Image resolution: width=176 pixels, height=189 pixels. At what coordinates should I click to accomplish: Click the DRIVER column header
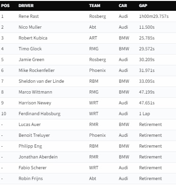click(26, 6)
